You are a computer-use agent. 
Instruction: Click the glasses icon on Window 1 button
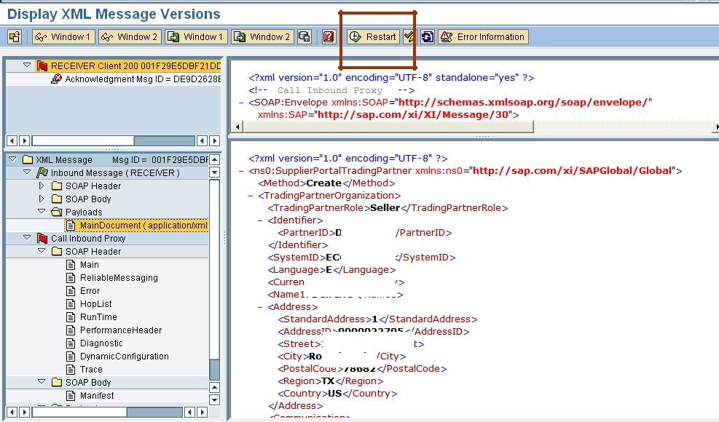click(42, 36)
